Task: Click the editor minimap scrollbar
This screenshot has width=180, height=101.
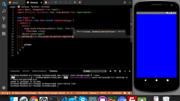Action: click(131, 25)
